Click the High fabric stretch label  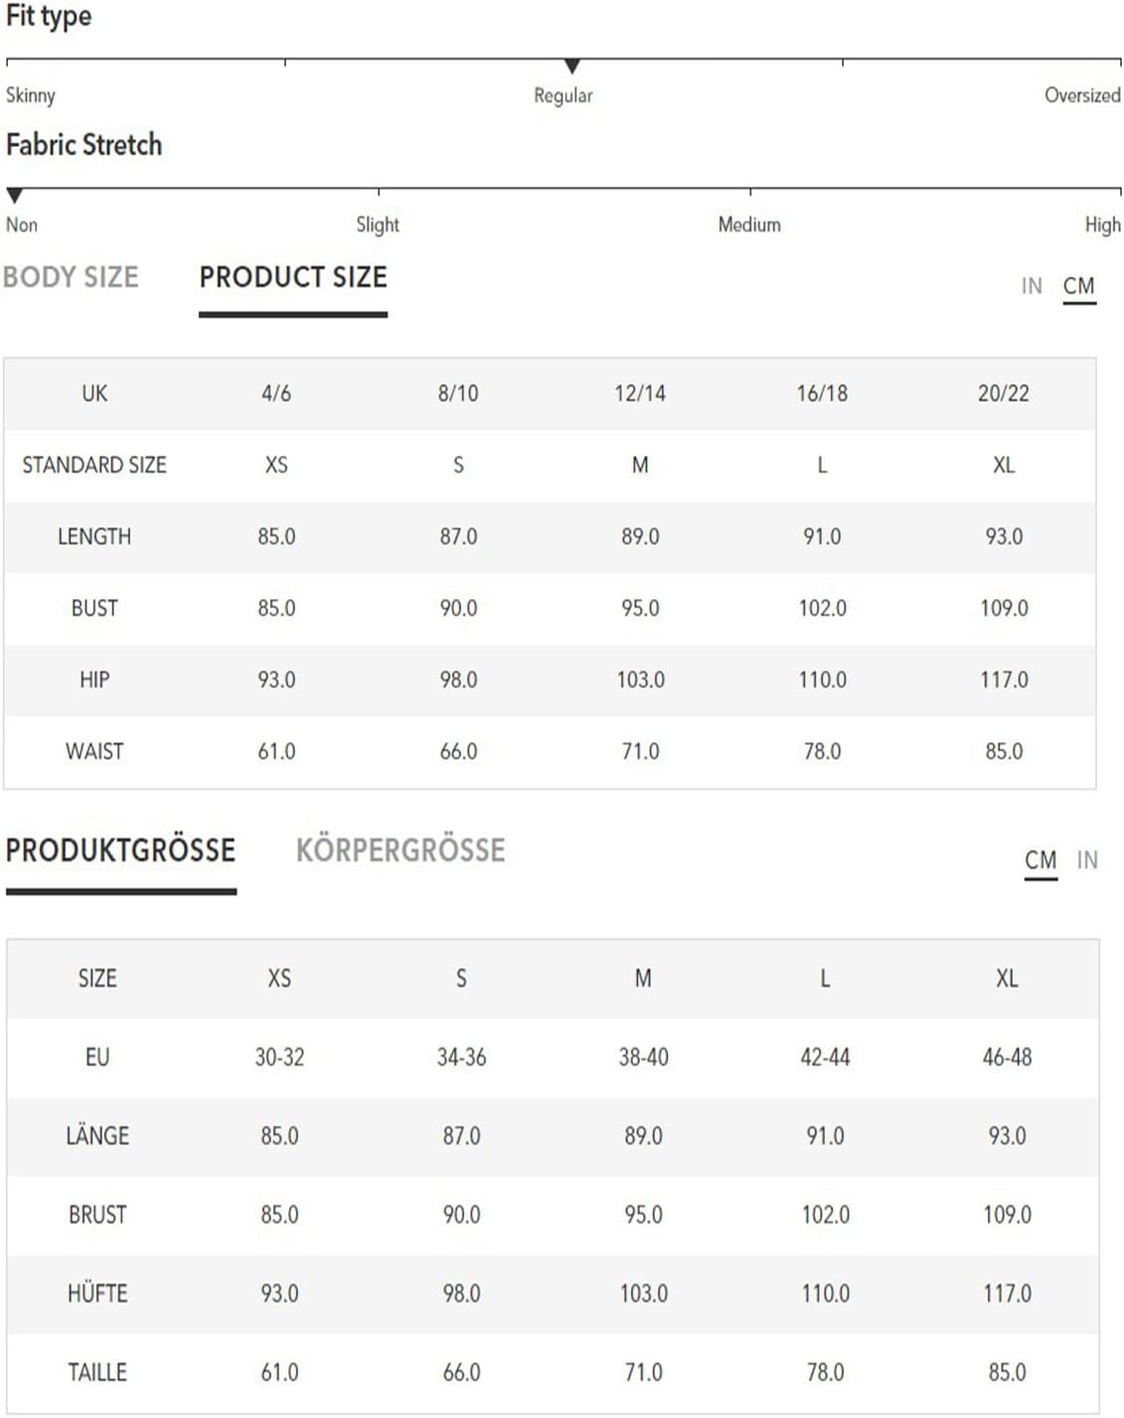1102,225
